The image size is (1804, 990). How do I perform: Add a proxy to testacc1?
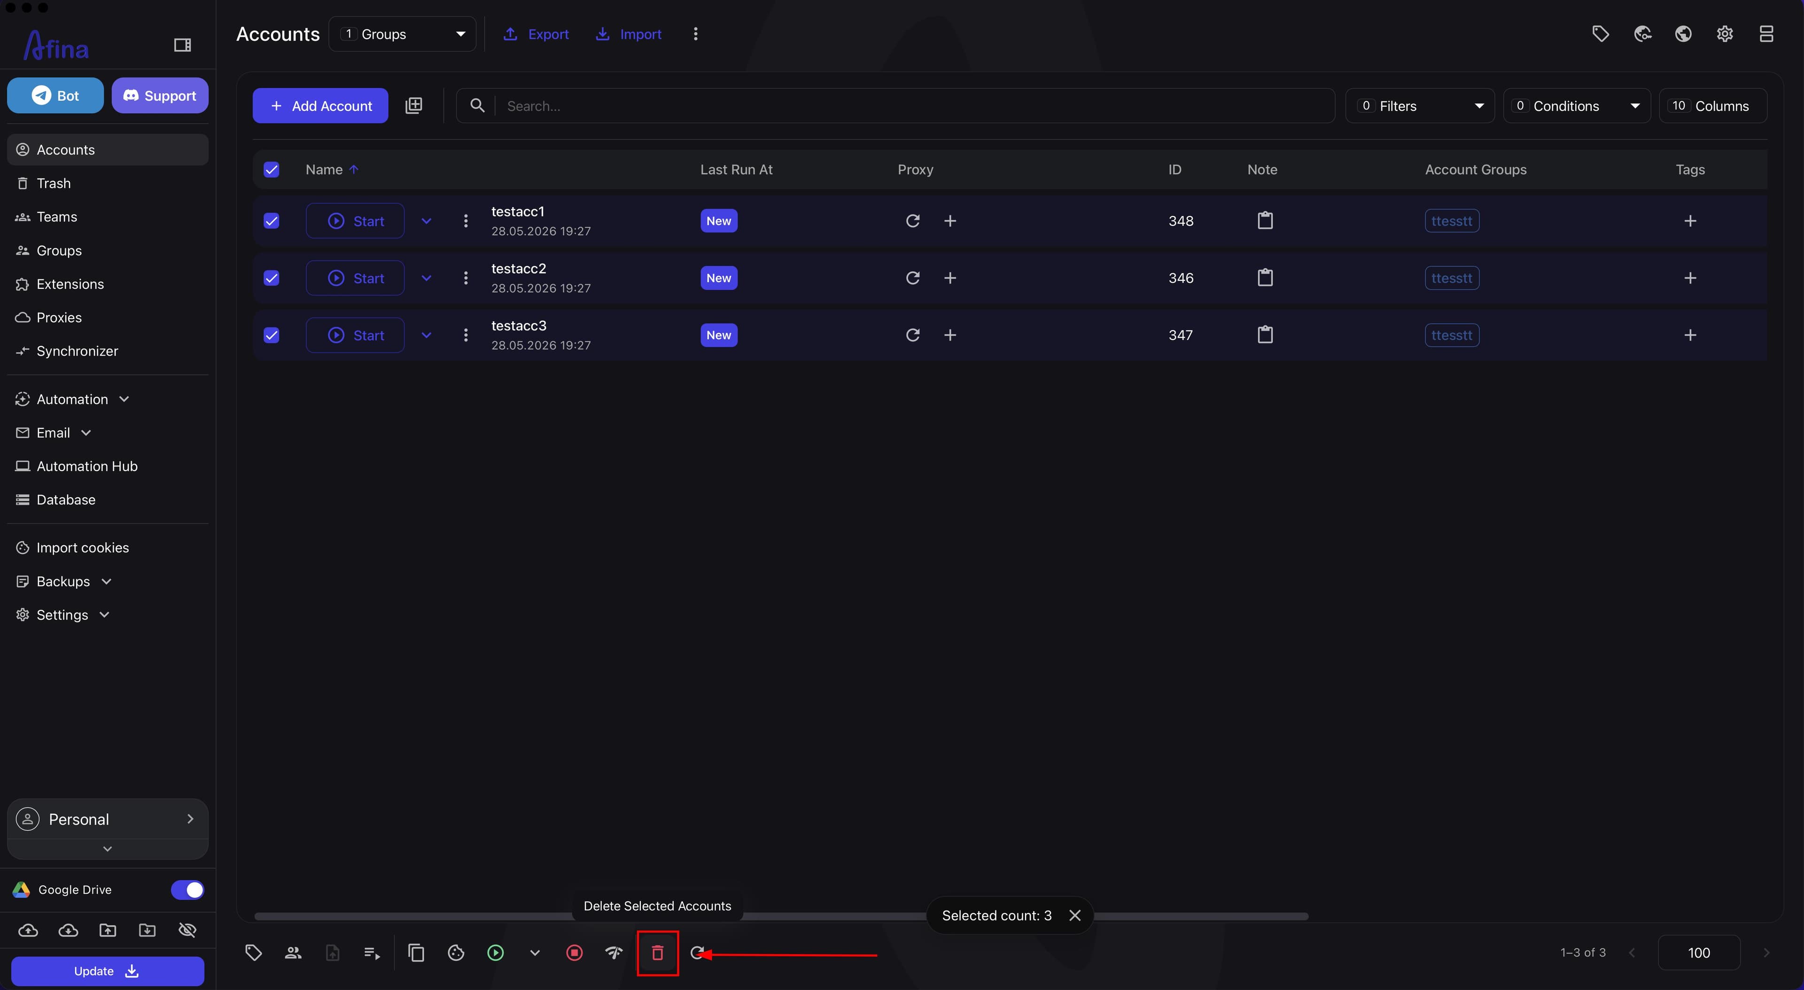[x=949, y=221]
